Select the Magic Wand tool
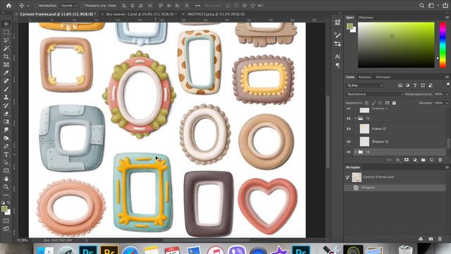Image resolution: width=451 pixels, height=254 pixels. 6,48
